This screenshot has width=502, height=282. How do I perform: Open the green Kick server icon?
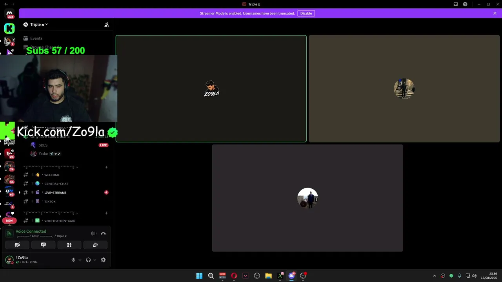click(x=9, y=28)
